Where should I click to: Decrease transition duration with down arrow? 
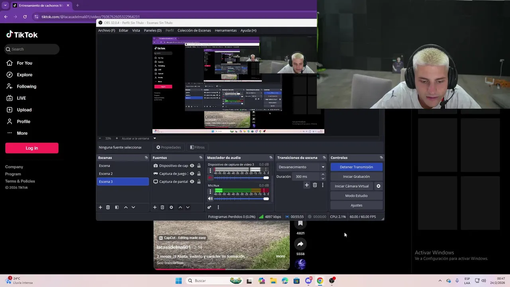323,179
